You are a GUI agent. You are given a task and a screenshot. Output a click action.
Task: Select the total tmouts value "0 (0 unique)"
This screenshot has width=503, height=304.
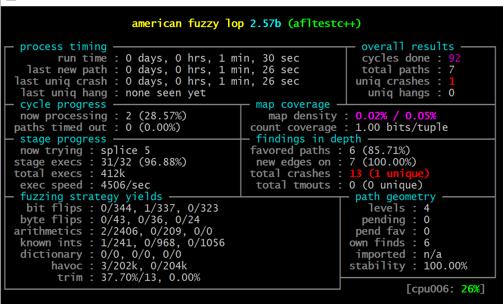click(386, 185)
